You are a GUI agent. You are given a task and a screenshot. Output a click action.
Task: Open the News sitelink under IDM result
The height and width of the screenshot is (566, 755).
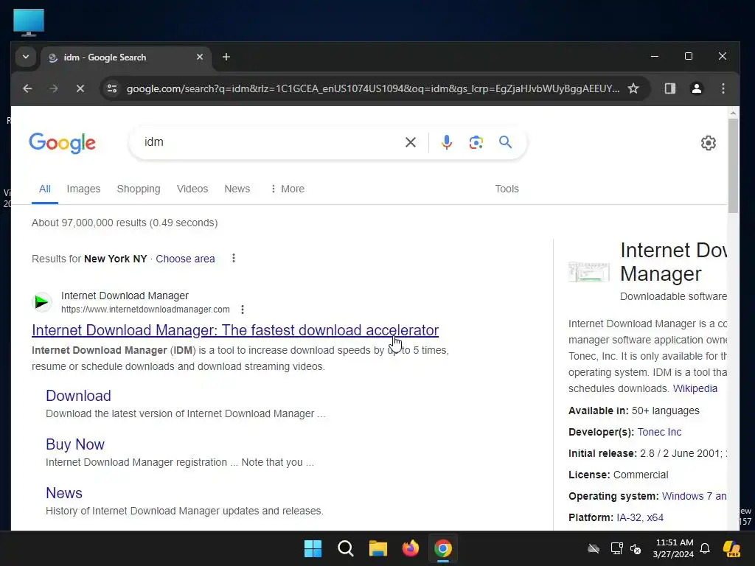[x=64, y=493]
